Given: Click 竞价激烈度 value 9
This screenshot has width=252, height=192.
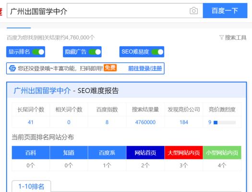Looking at the screenshot, I should pyautogui.click(x=210, y=122).
